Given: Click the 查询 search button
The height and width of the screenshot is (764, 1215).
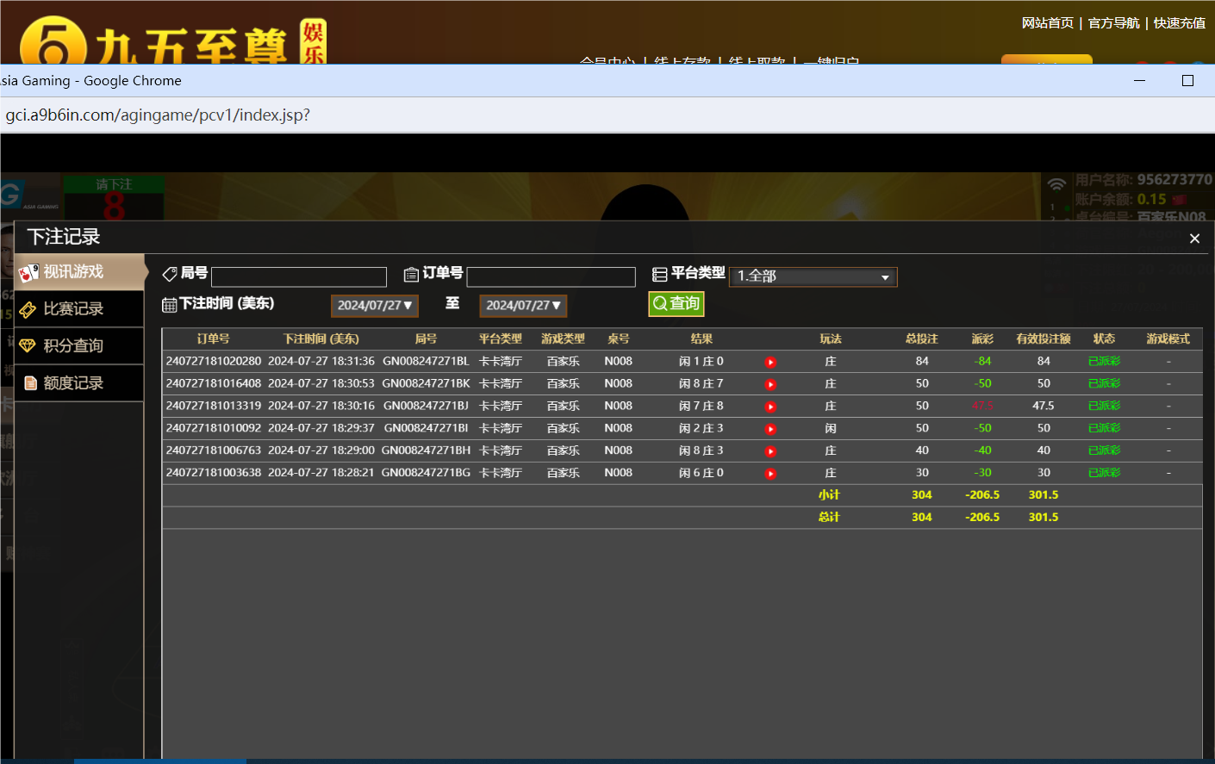Looking at the screenshot, I should (676, 304).
